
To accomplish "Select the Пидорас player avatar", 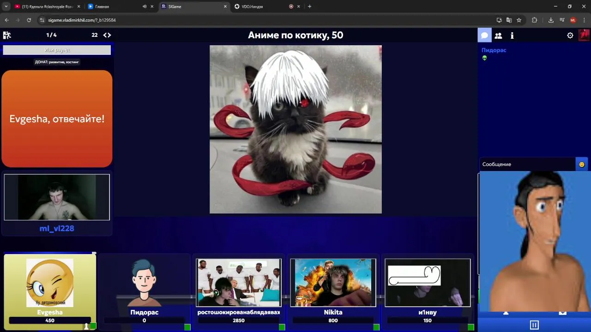I will [144, 282].
